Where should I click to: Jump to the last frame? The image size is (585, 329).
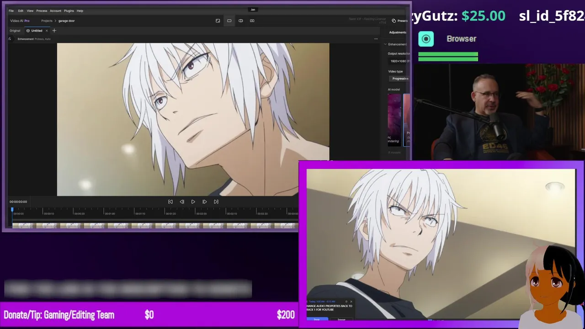216,202
